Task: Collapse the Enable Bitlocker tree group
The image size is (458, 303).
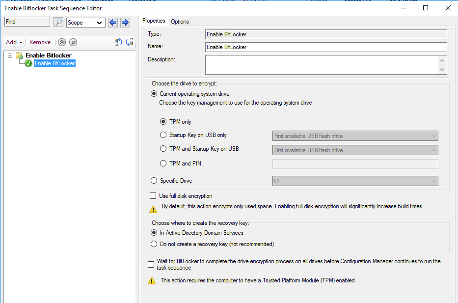Action: click(x=10, y=55)
